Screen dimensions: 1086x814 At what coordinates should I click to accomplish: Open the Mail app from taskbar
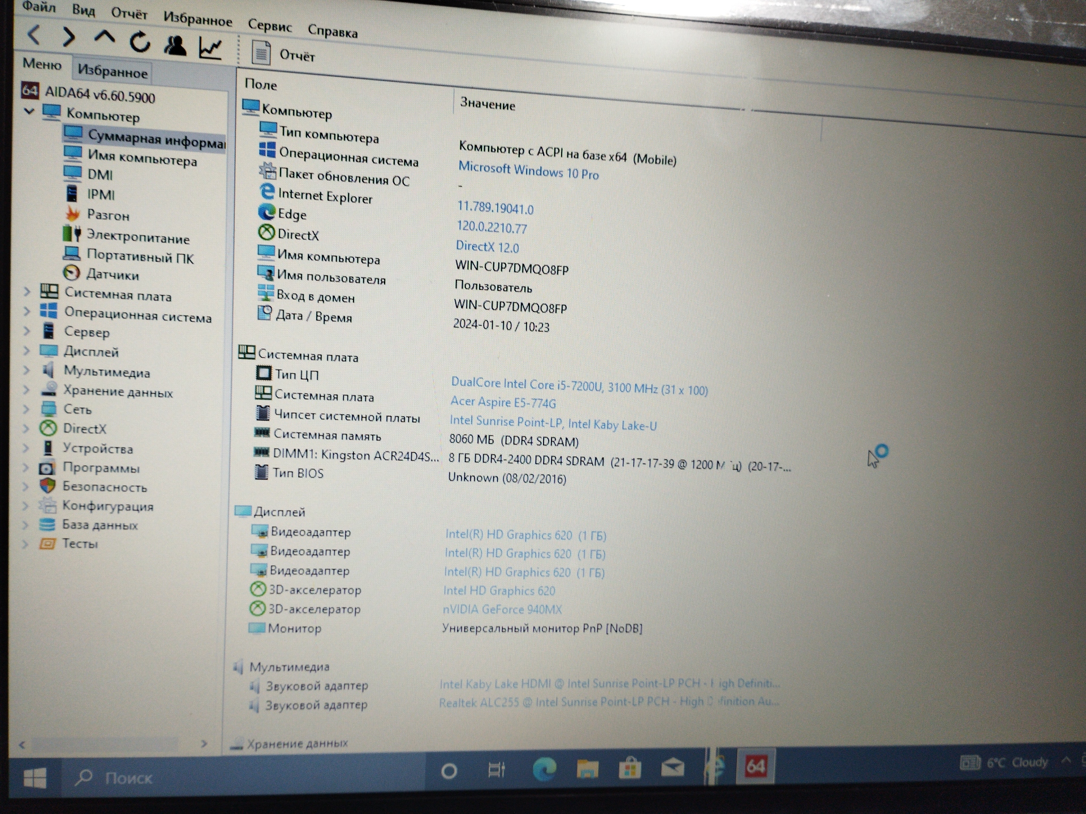pos(673,768)
